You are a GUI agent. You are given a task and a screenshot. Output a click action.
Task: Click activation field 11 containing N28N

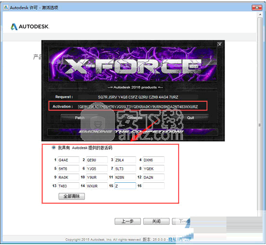click(x=125, y=177)
